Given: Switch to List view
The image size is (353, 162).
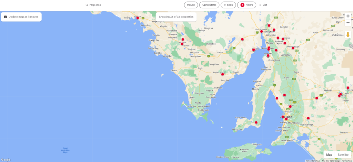Looking at the screenshot, I should point(263,5).
